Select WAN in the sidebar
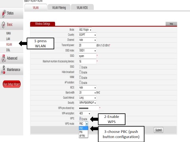The image size is (190, 142). 8,33
